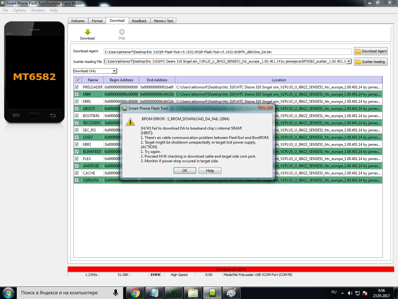Click the High Speed status entry
Screen dimensions: 398x299
[179, 275]
